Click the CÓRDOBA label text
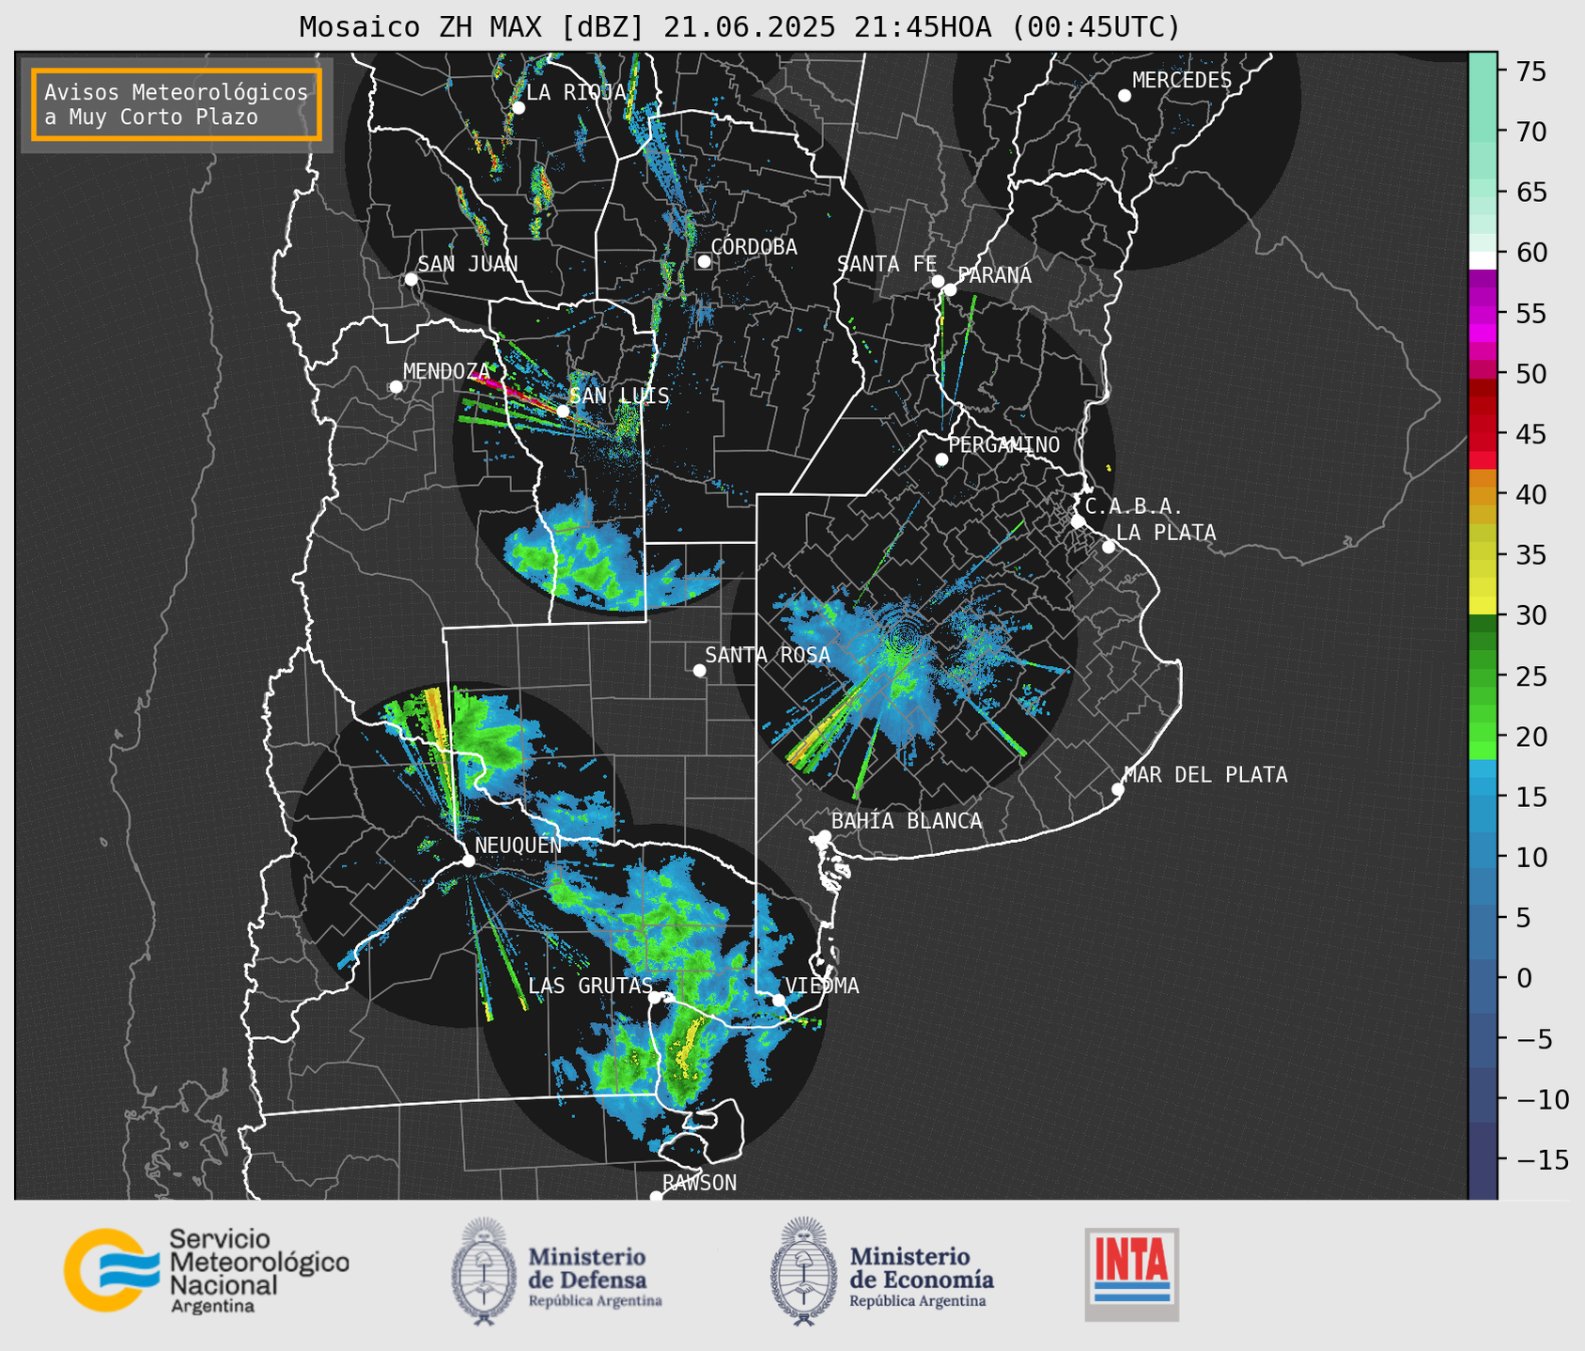 pos(754,247)
